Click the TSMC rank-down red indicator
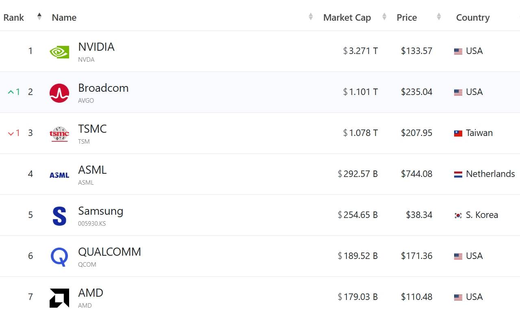Image resolution: width=520 pixels, height=317 pixels. 14,133
